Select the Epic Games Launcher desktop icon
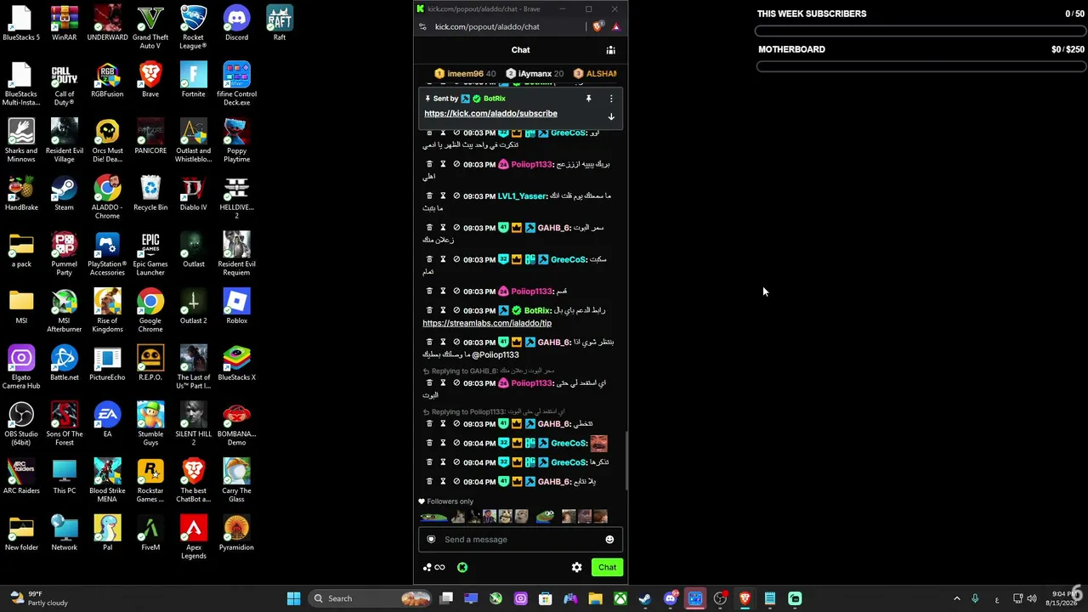The height and width of the screenshot is (612, 1088). tap(150, 254)
